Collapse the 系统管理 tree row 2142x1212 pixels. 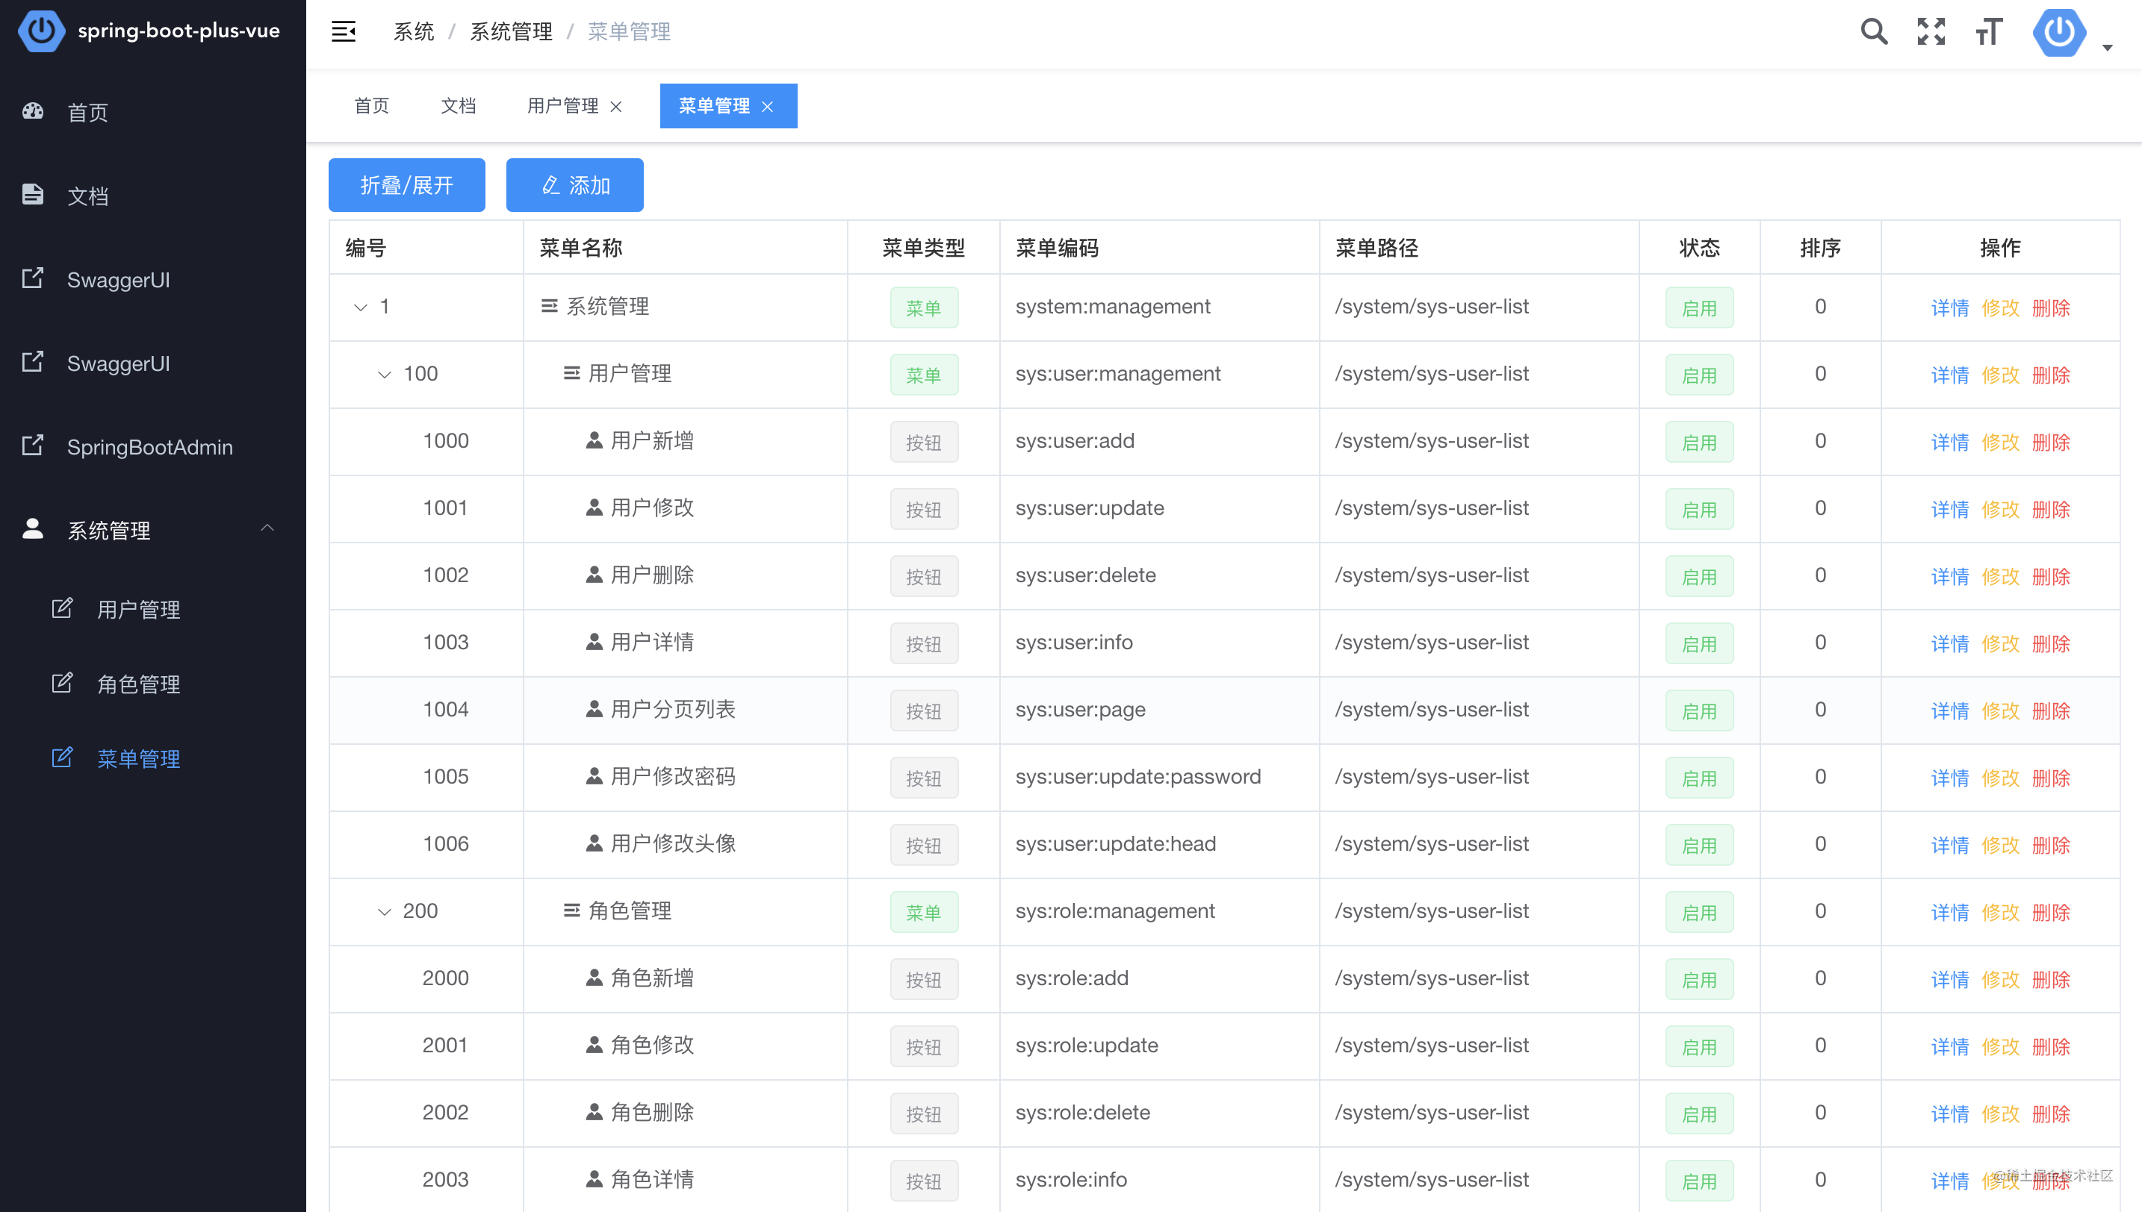pyautogui.click(x=359, y=306)
